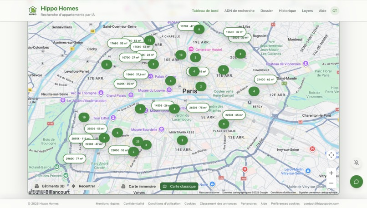
Task: Select the 1566€ · 37,6 m² listing marker
Action: click(x=136, y=74)
